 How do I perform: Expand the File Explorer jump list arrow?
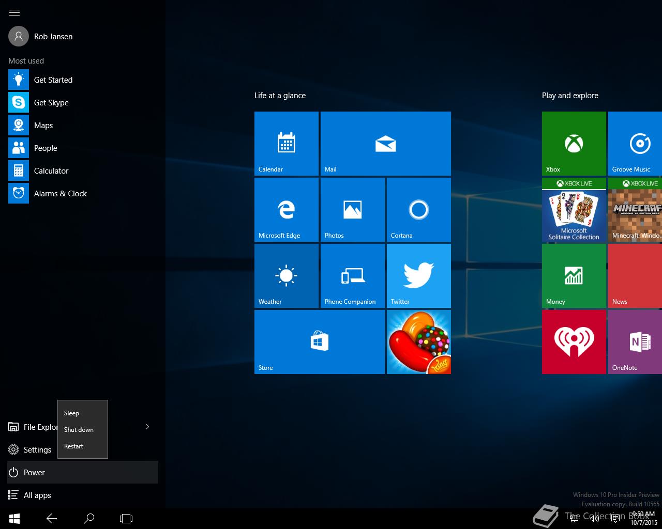point(147,427)
